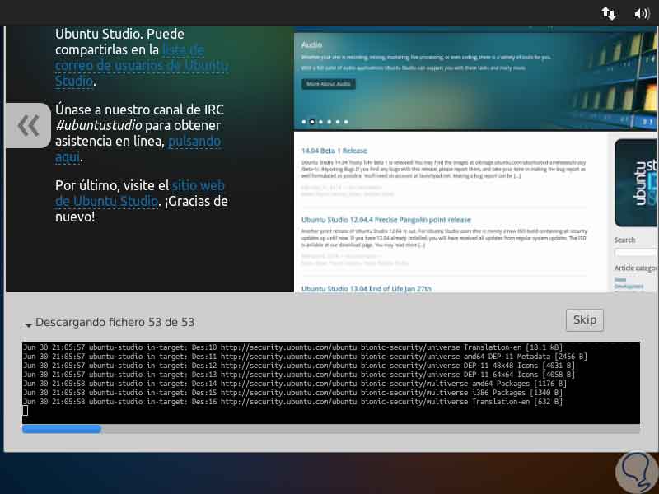Click the log line 'Des:15' multiverse i386 Packages

click(292, 393)
